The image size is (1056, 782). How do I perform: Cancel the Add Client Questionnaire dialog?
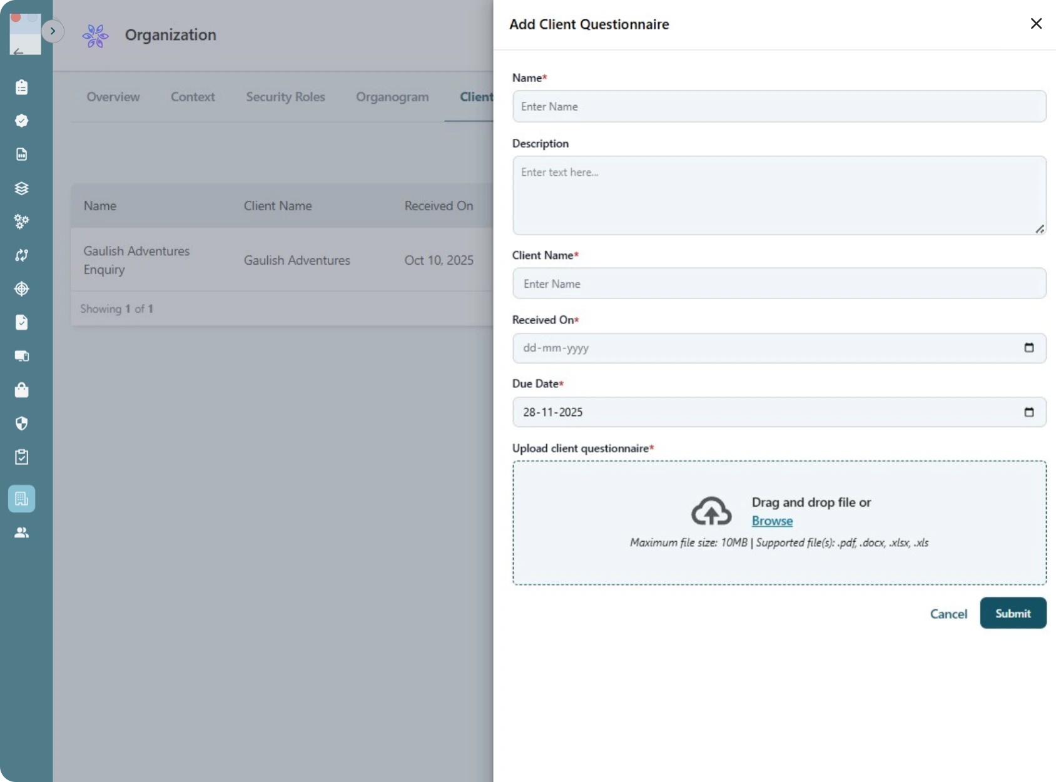pyautogui.click(x=948, y=614)
